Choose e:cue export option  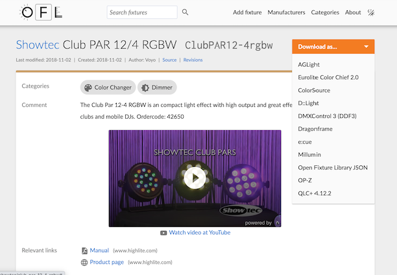pos(333,142)
